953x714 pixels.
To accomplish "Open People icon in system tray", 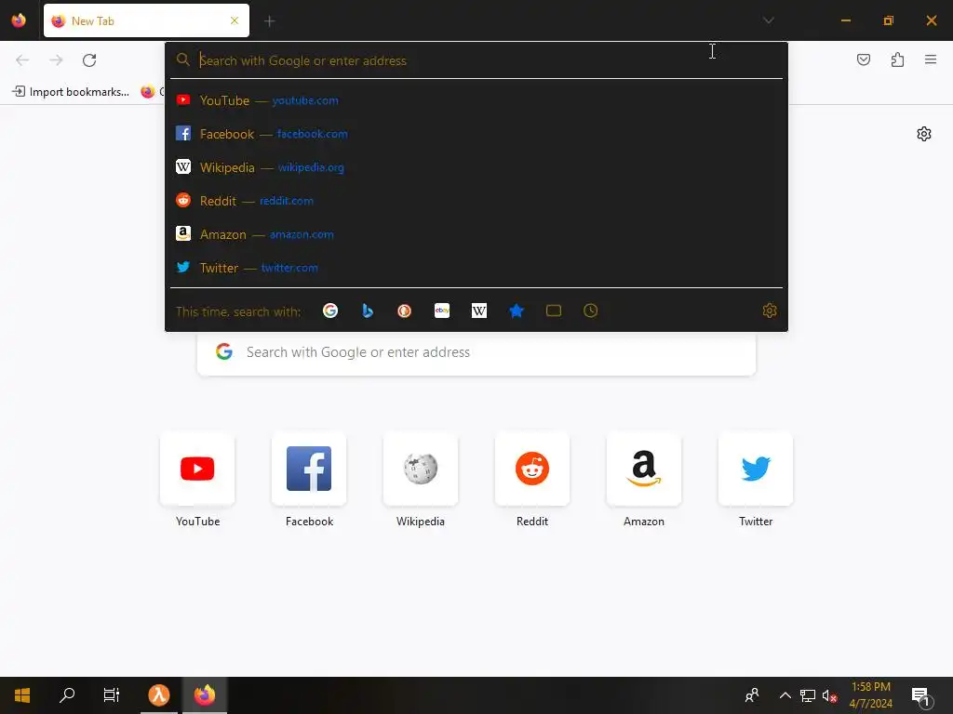I will coord(752,695).
